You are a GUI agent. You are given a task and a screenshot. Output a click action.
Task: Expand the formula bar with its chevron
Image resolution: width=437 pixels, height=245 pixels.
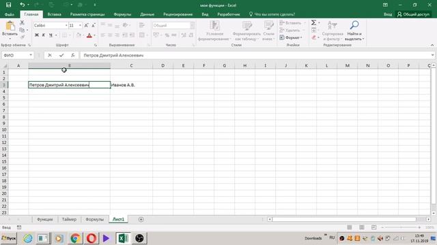click(432, 55)
